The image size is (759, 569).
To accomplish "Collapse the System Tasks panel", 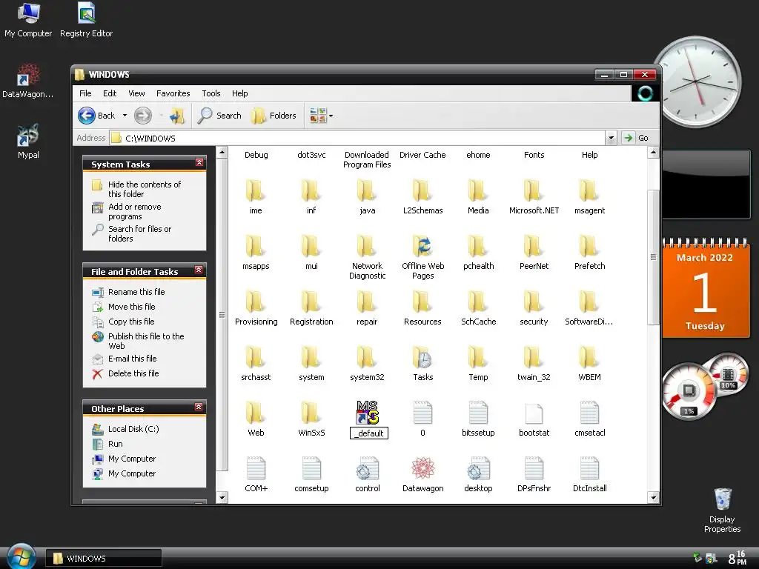I will point(199,162).
